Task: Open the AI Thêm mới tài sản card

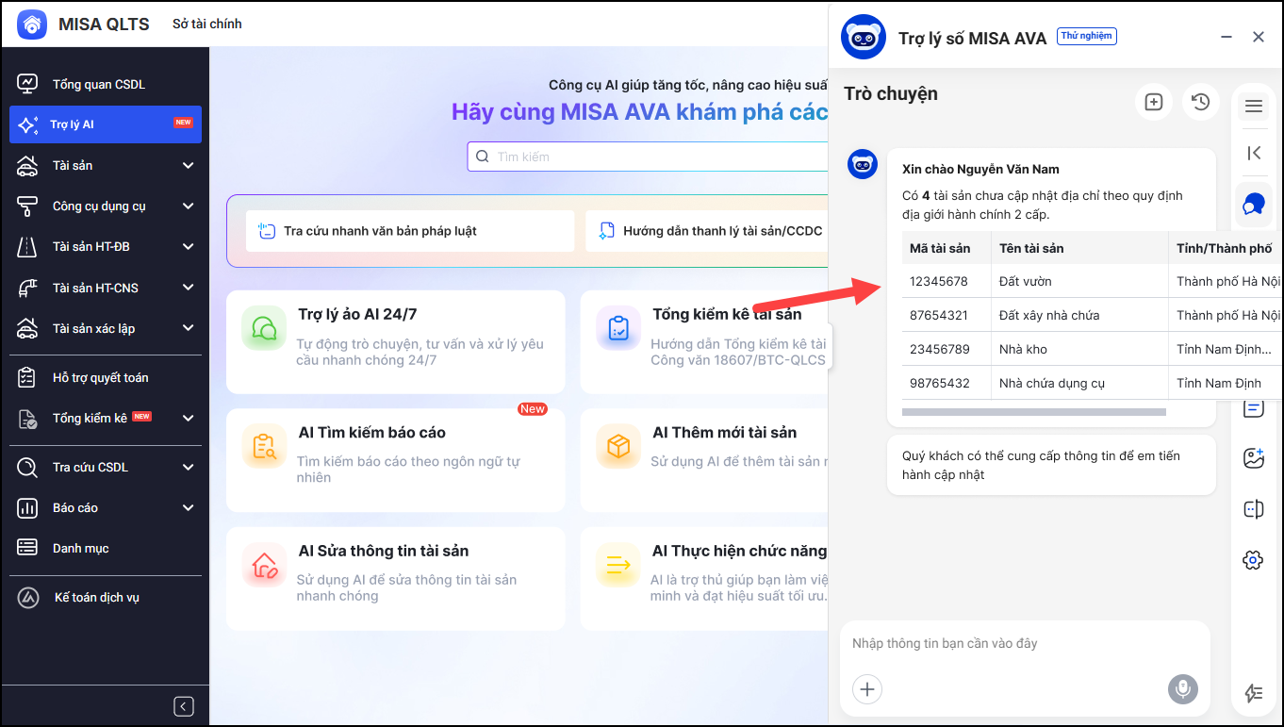Action: [704, 460]
